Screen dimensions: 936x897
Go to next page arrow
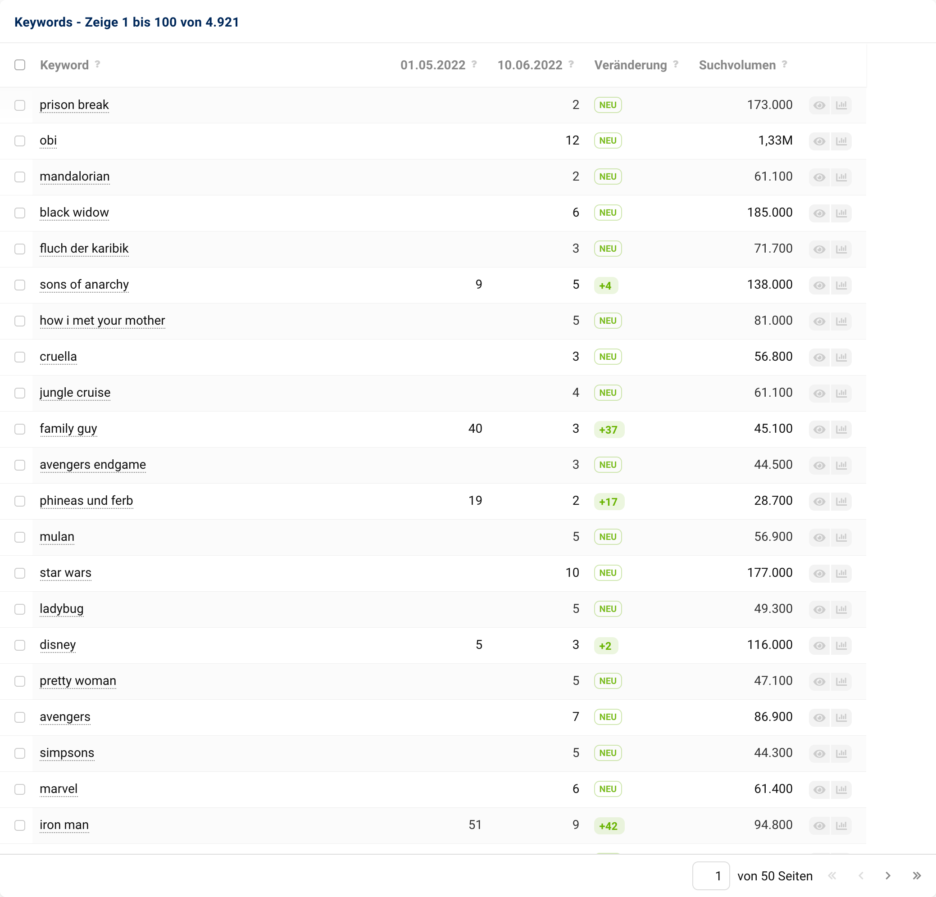(x=888, y=875)
